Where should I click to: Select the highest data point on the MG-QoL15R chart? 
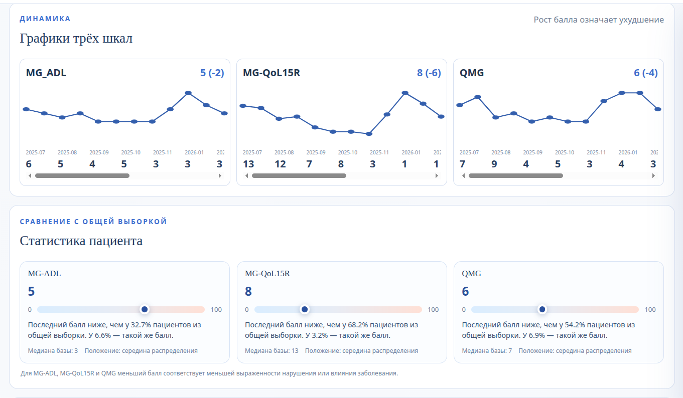pos(405,93)
